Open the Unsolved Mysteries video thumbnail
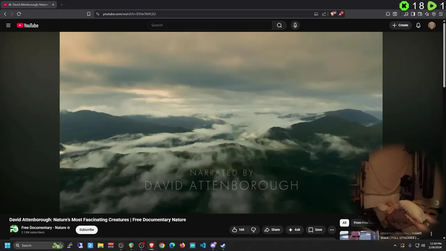 click(359, 235)
